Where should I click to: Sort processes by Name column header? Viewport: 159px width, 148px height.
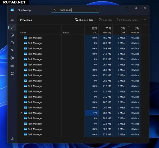coord(23,32)
